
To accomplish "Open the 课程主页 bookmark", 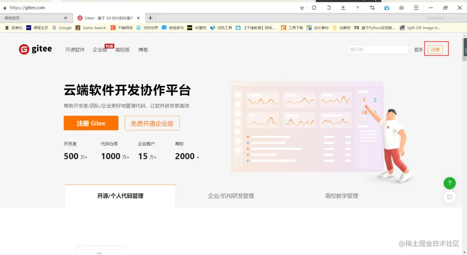I will click(x=37, y=28).
